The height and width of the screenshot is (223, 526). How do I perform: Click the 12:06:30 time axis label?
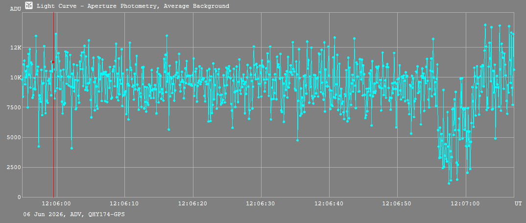click(261, 203)
